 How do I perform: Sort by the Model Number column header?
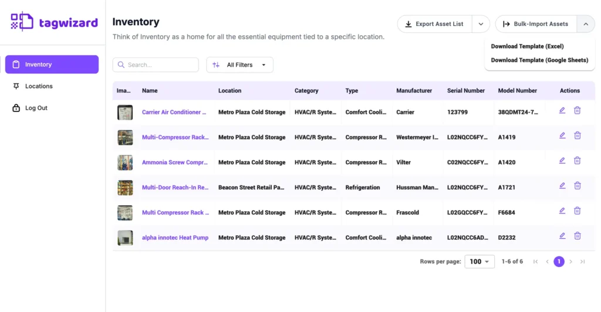pos(517,91)
